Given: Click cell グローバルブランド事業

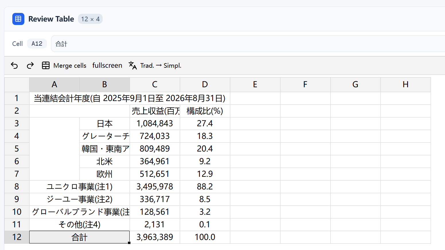Looking at the screenshot, I should 79,212.
